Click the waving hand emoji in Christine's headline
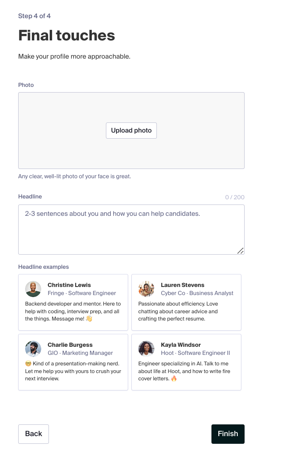Image resolution: width=283 pixels, height=464 pixels. (89, 319)
